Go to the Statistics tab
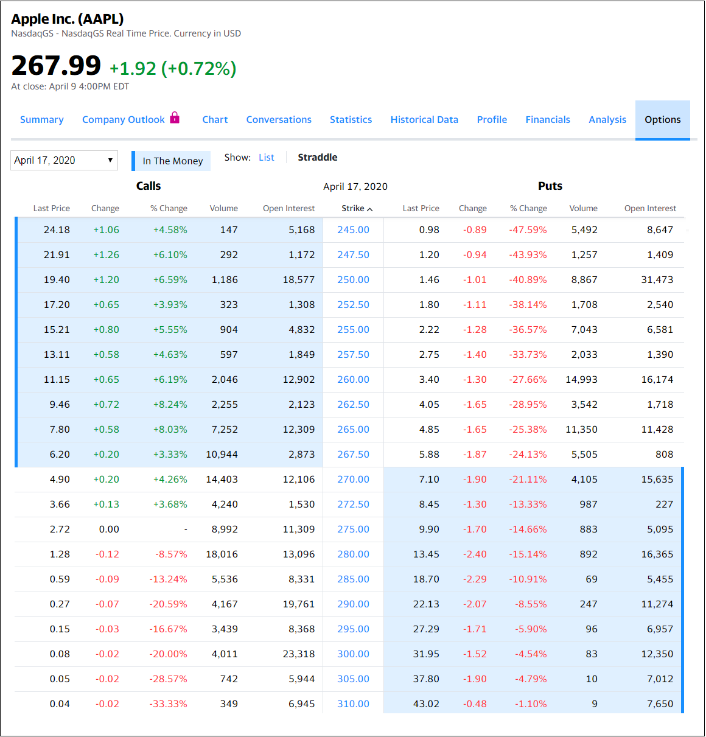 [x=351, y=119]
